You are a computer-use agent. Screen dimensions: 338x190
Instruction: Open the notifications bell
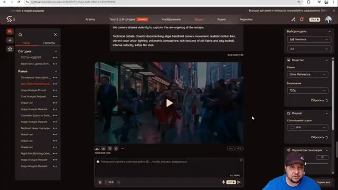302,19
